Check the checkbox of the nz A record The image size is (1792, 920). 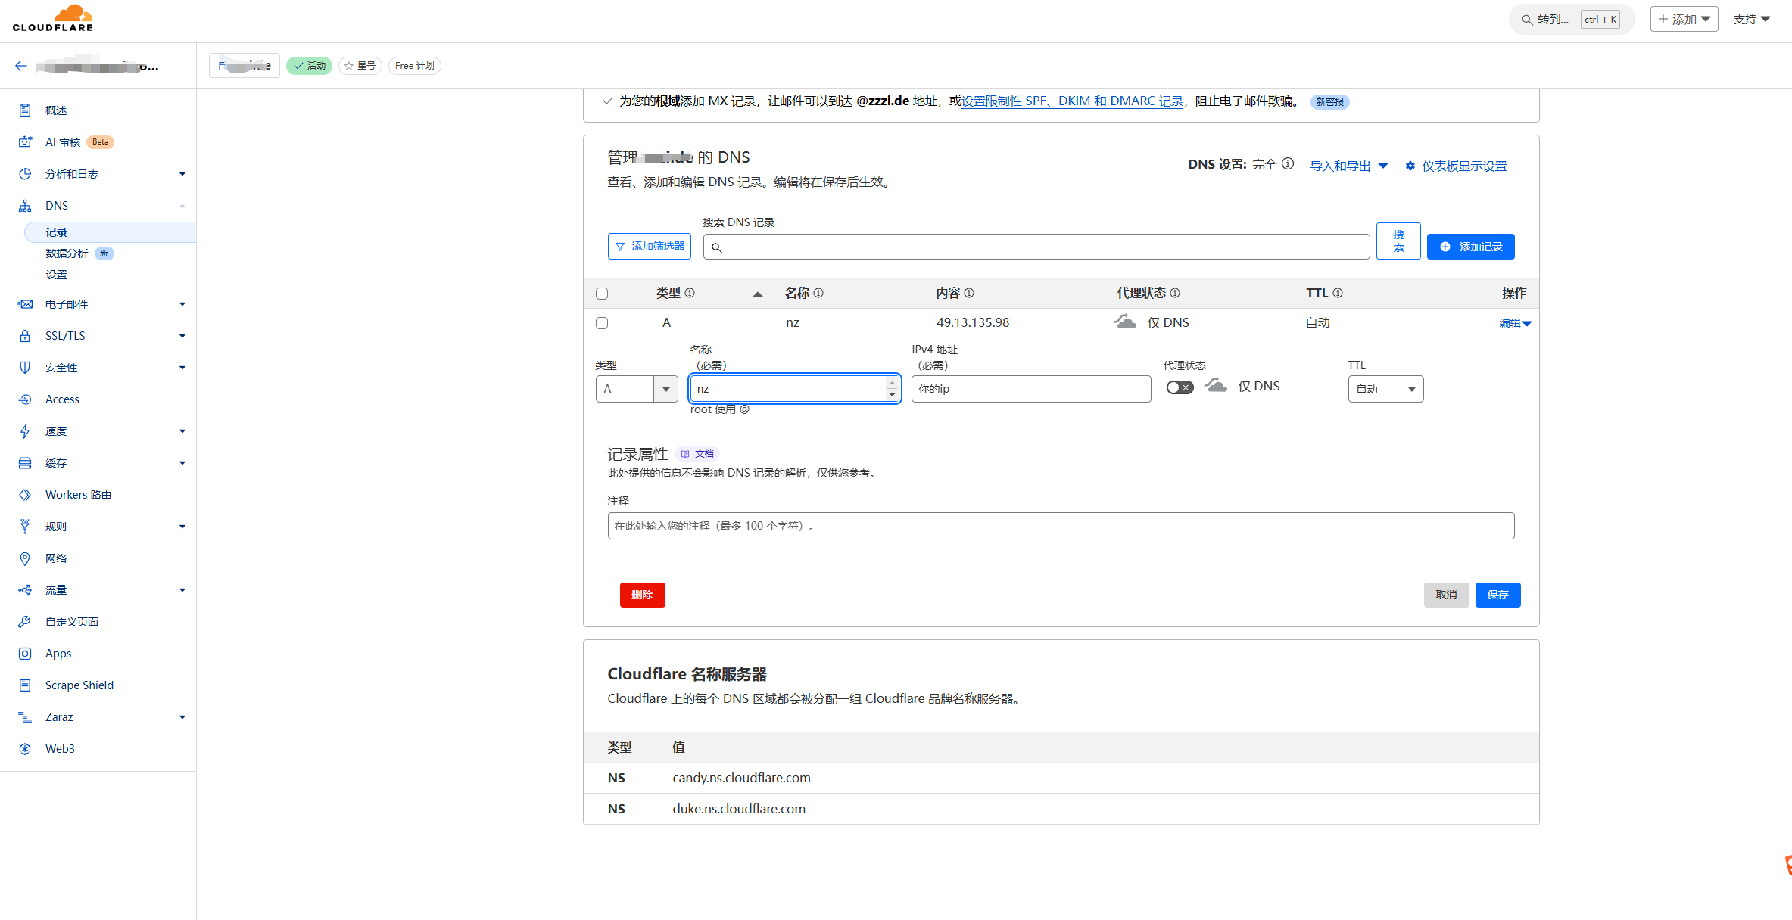[602, 322]
